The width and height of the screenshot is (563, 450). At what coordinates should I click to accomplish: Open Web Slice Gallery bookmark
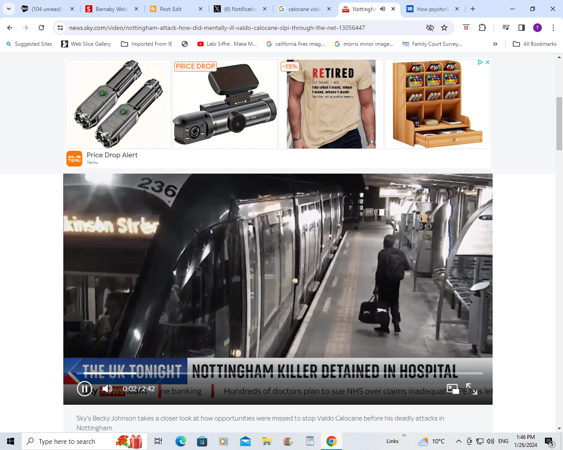coord(86,44)
